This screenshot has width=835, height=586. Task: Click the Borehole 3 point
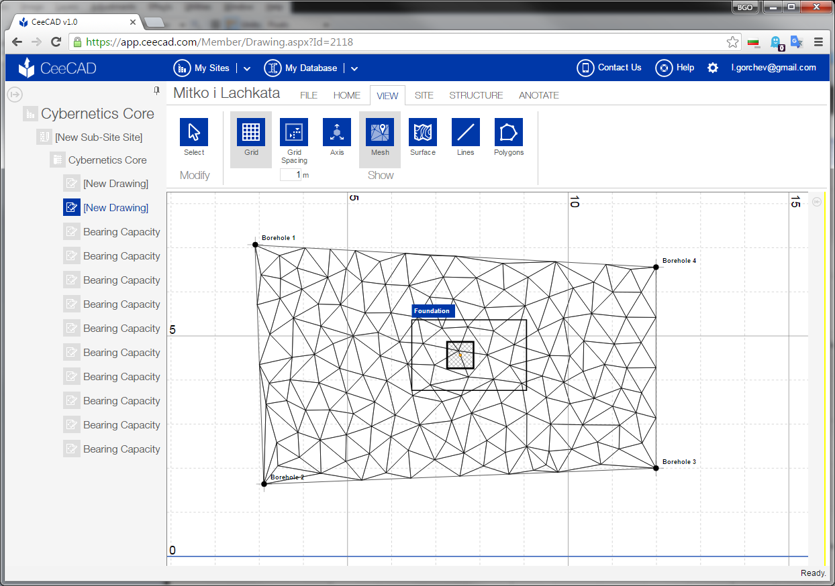coord(656,468)
